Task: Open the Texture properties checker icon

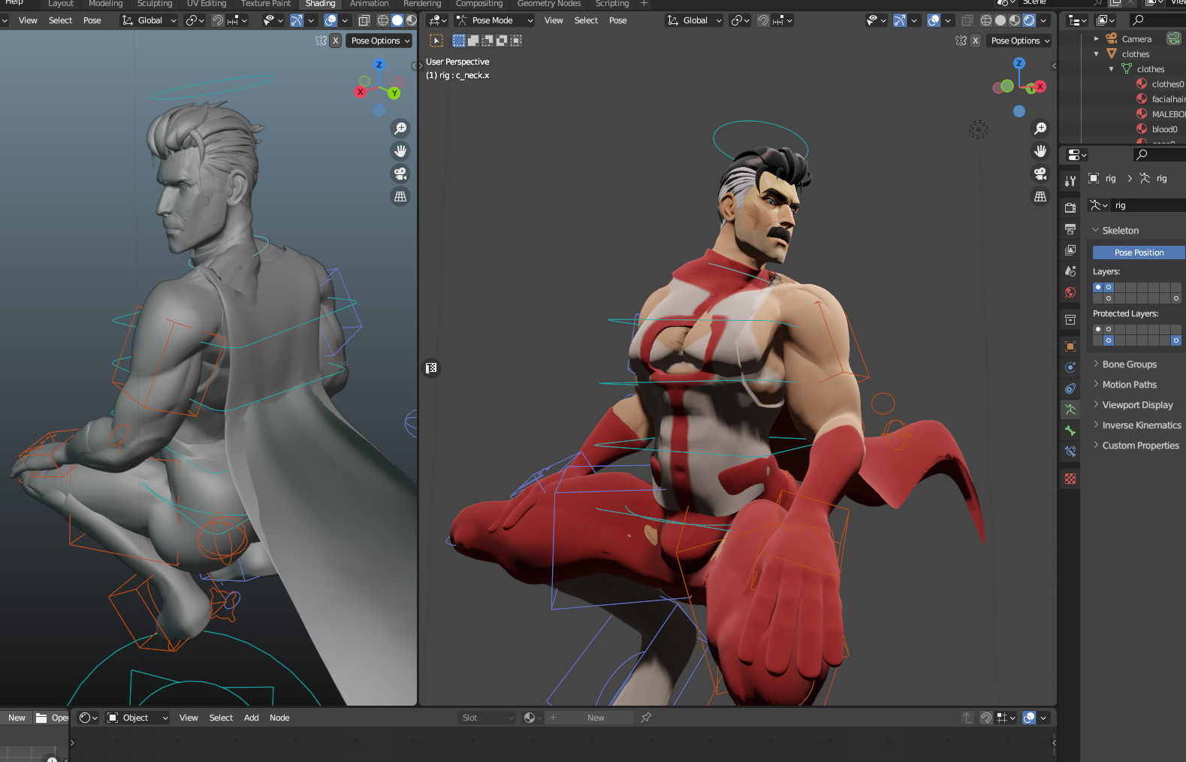Action: [1070, 479]
